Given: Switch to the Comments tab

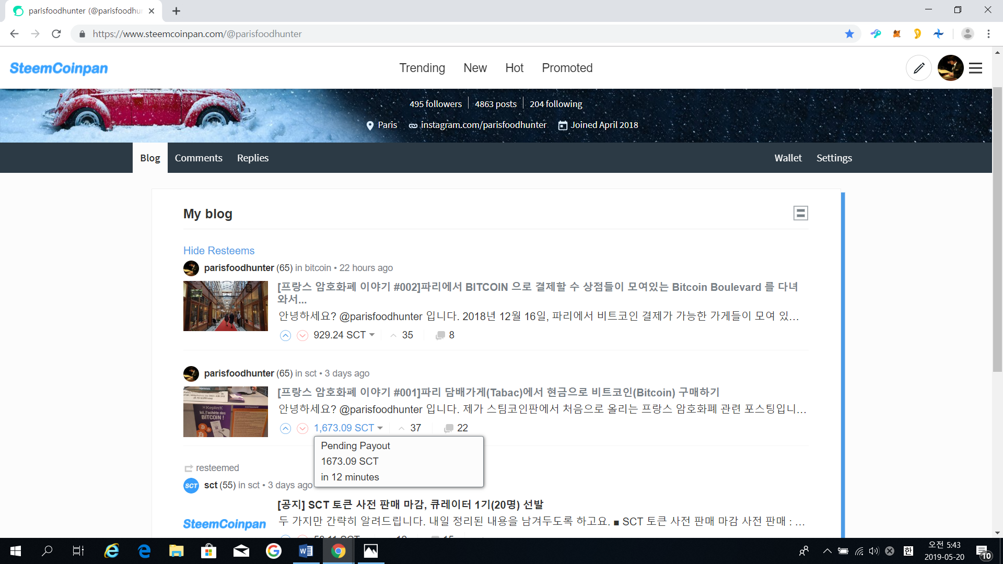Looking at the screenshot, I should [x=199, y=158].
